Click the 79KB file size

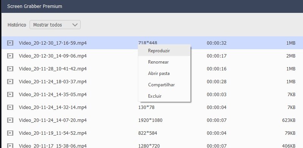[290, 133]
